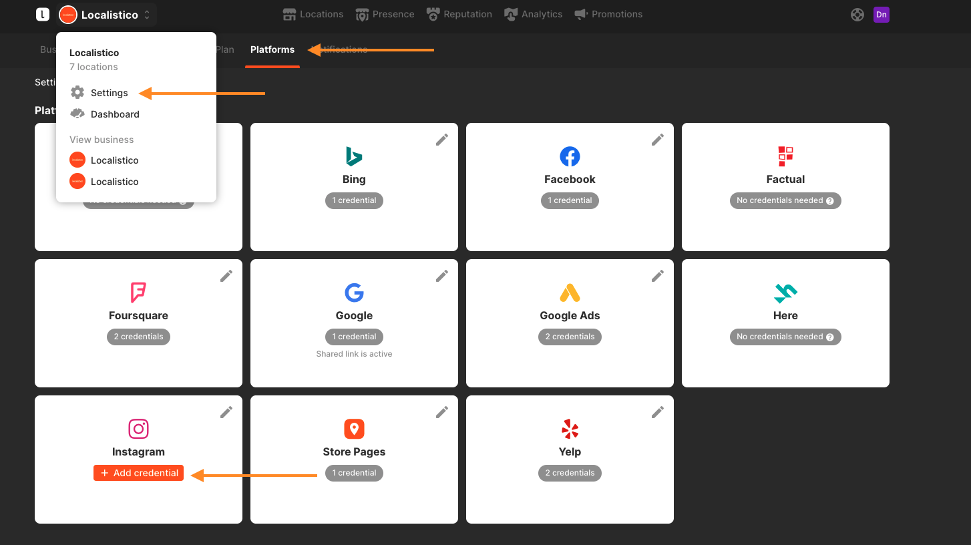Click Google's 1 credential badge

pos(354,337)
